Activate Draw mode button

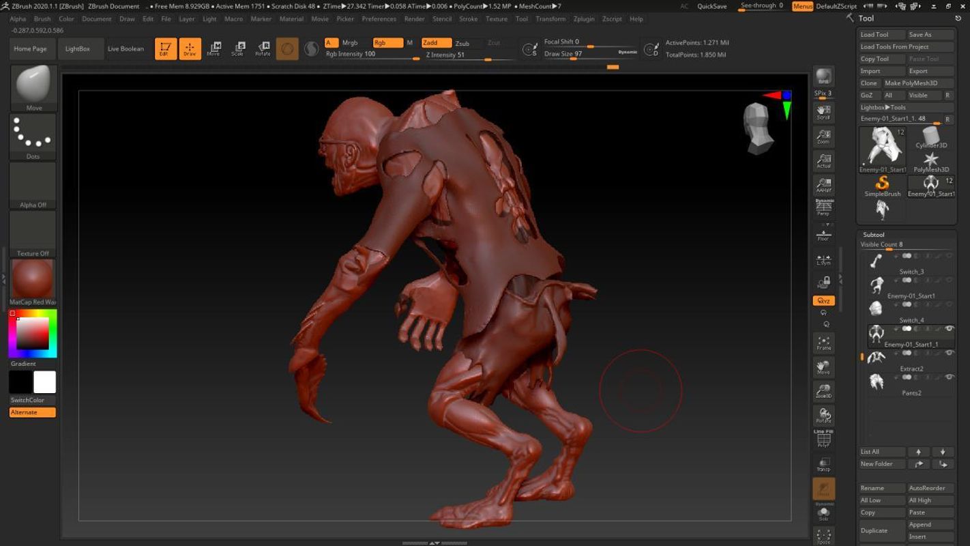pos(190,48)
